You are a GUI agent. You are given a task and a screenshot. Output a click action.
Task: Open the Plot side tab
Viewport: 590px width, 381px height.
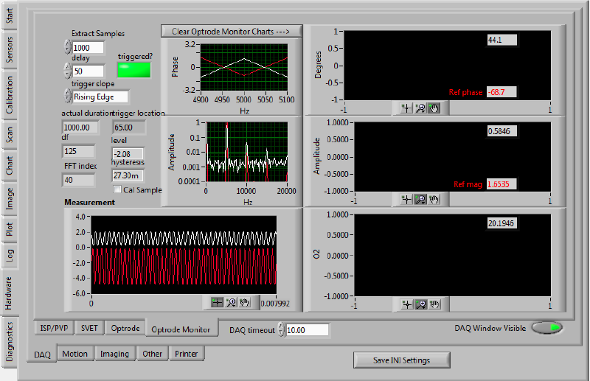(x=9, y=229)
